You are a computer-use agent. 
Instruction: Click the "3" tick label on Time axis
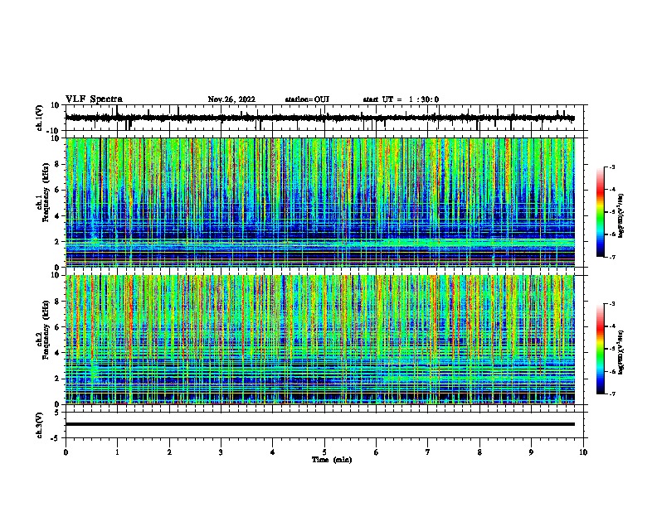pos(221,452)
